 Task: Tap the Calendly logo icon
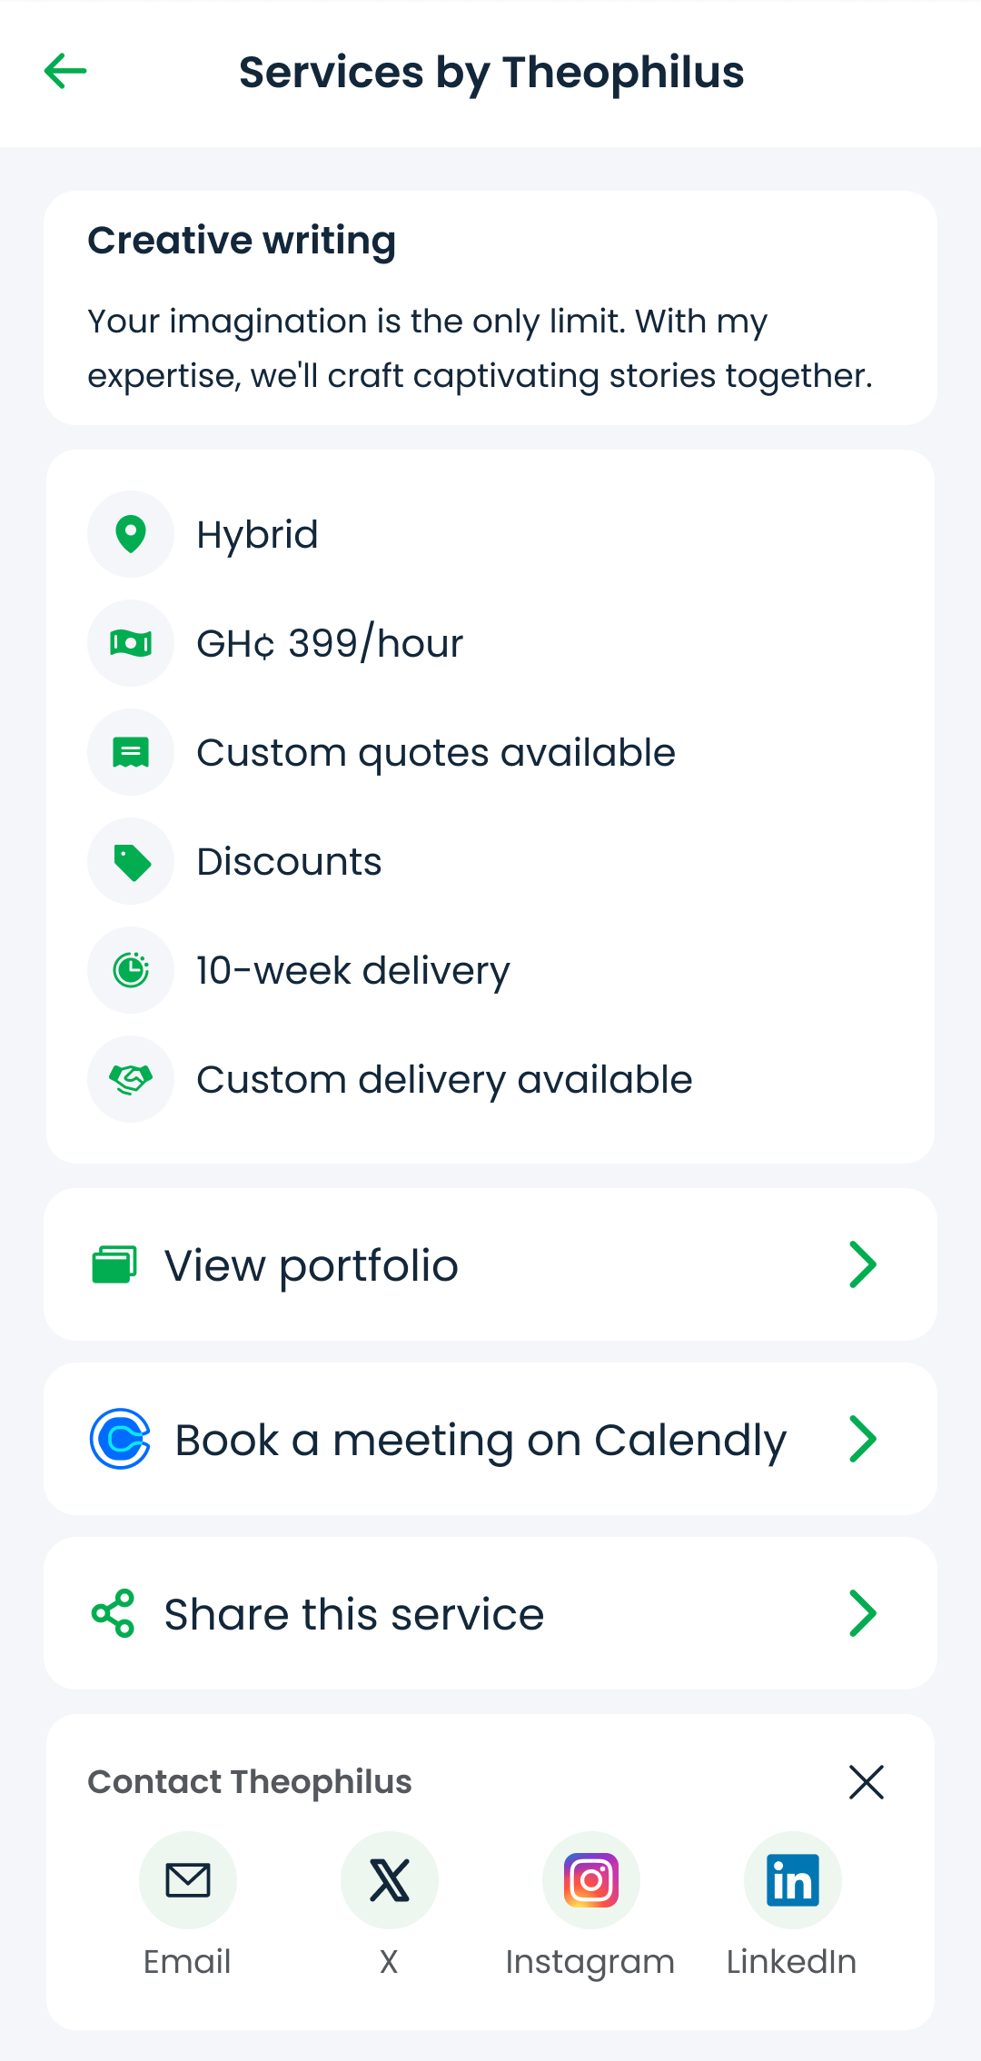click(120, 1439)
